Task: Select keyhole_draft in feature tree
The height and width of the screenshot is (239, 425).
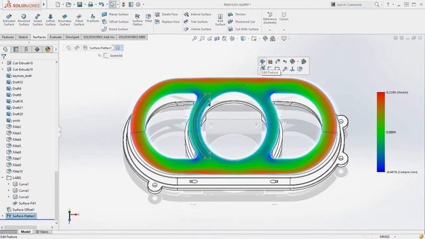Action: coord(19,76)
